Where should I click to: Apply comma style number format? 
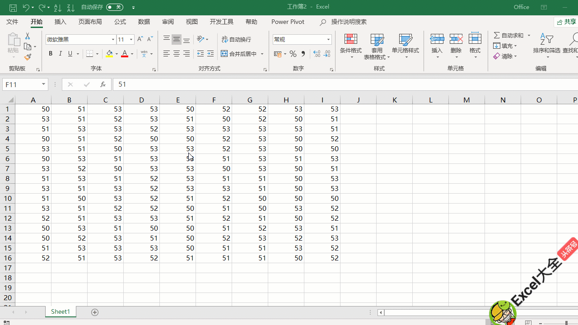click(303, 54)
